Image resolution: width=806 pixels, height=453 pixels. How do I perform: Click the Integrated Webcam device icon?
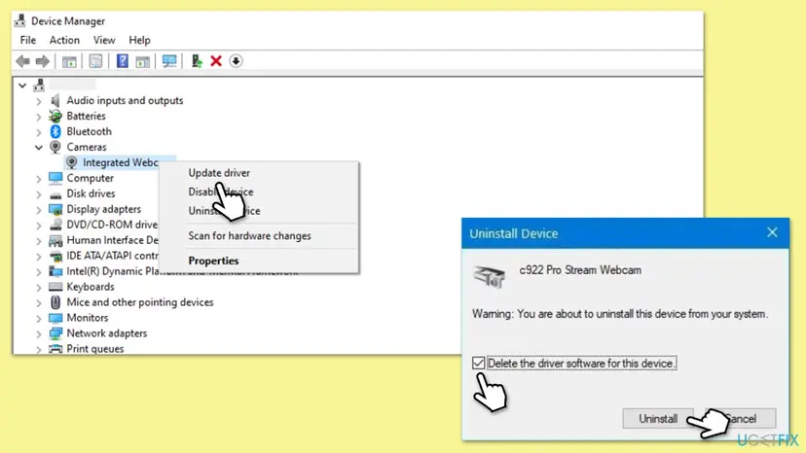click(72, 162)
